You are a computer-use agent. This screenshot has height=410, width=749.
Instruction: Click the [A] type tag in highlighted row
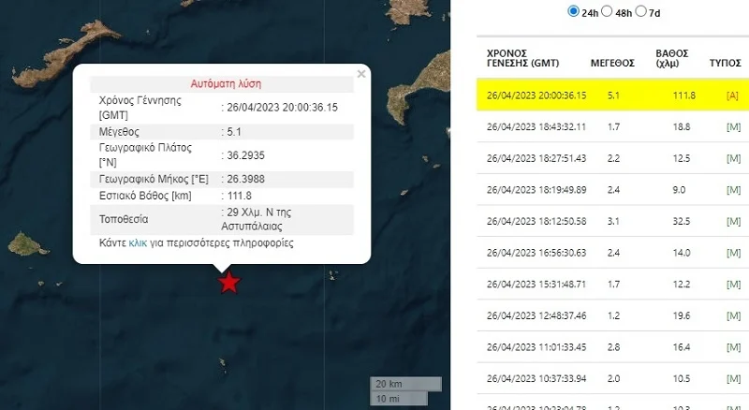click(x=732, y=95)
